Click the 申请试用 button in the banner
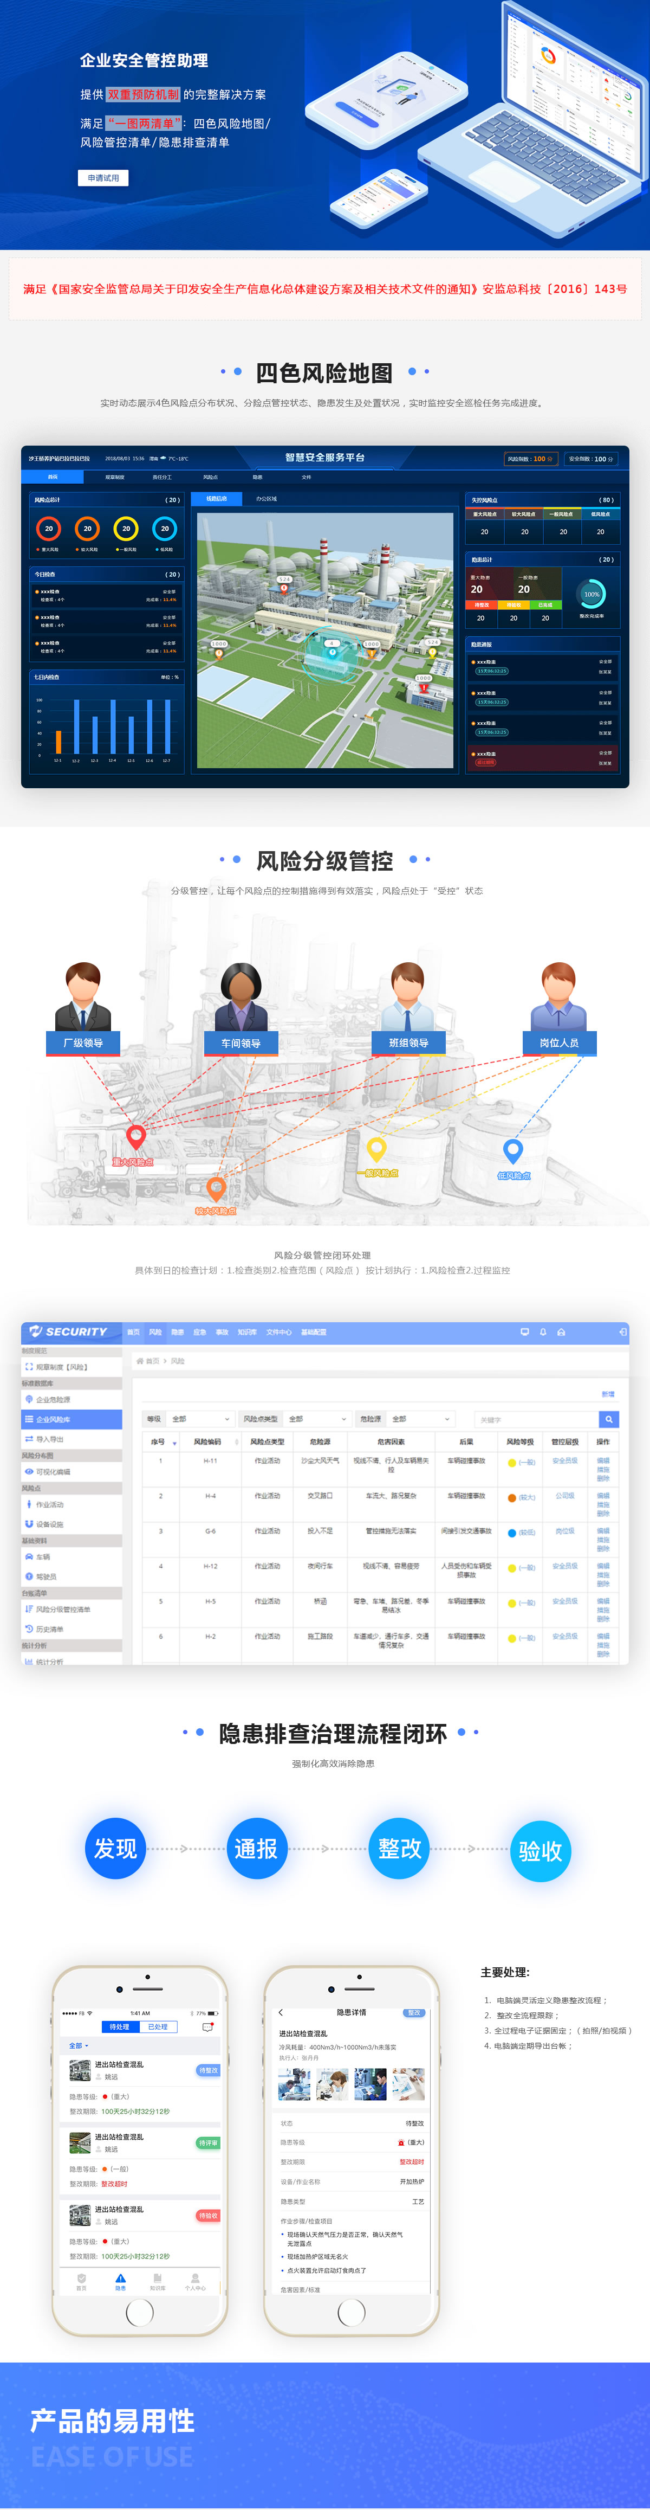650x2510 pixels. pos(103,178)
